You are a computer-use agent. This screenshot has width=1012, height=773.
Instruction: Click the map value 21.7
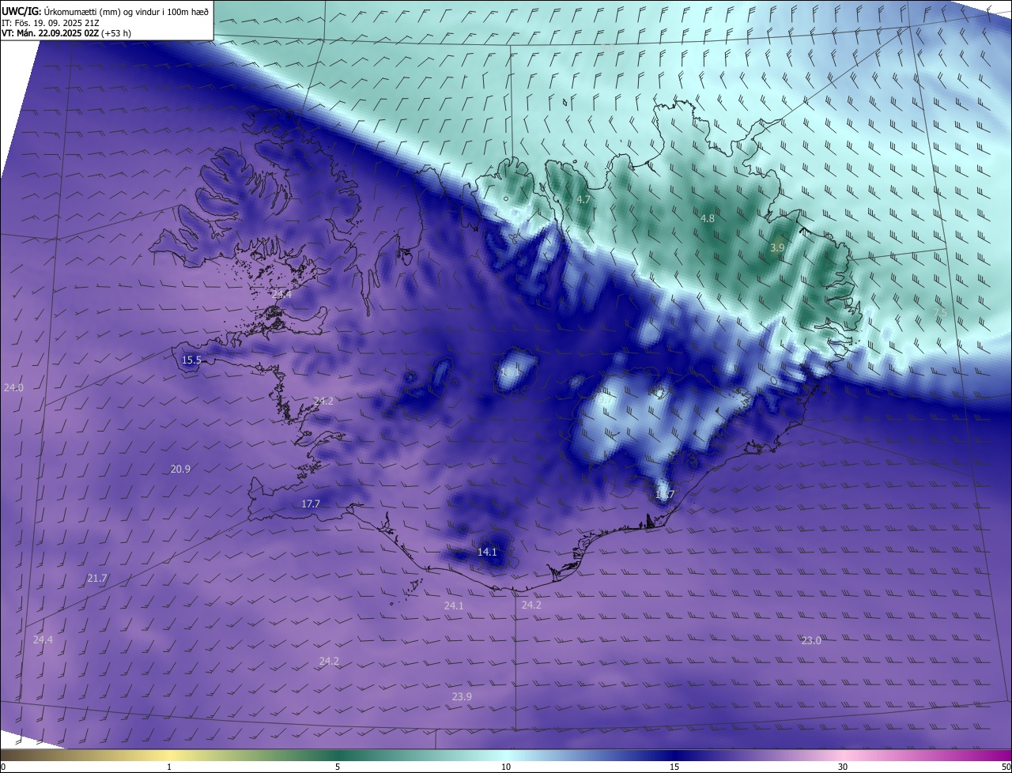point(96,579)
